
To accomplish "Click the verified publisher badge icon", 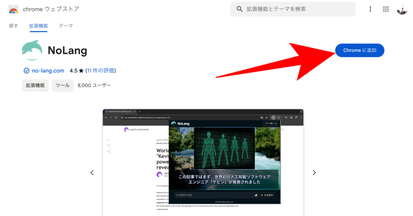I will 26,71.
